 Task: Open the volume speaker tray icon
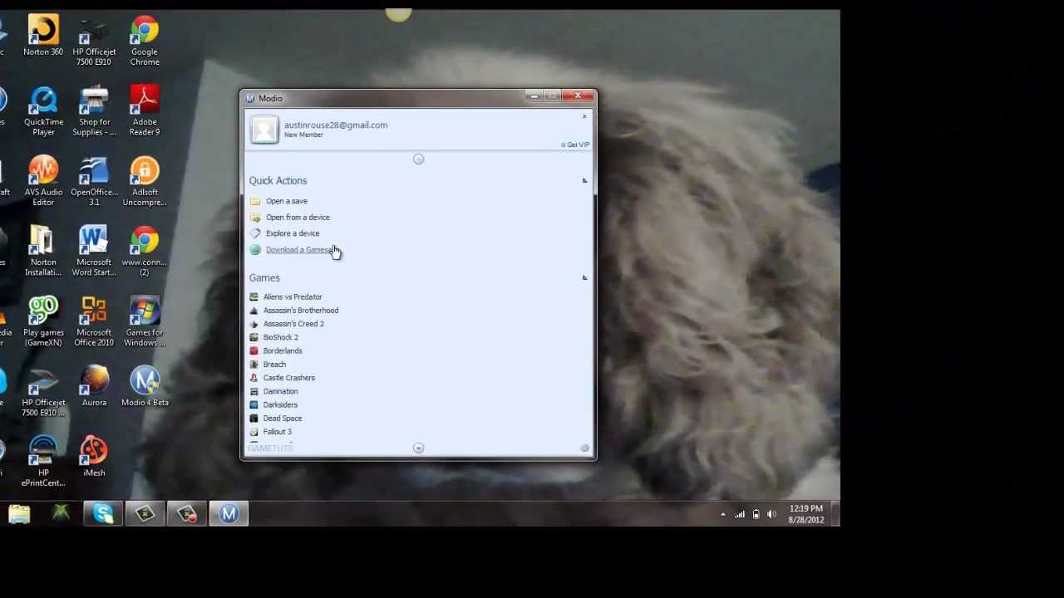[771, 515]
